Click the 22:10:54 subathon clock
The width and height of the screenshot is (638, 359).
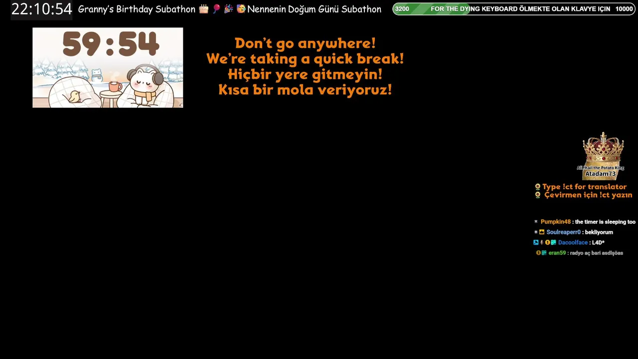(41, 9)
